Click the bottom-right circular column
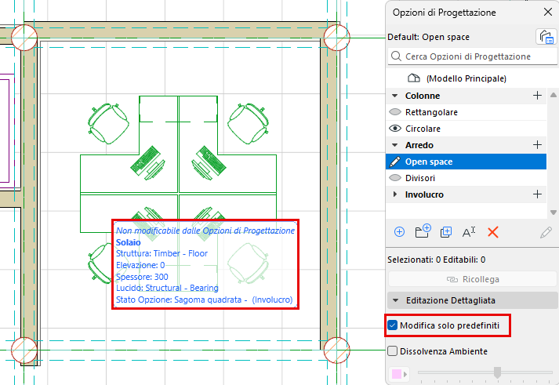The height and width of the screenshot is (385, 559). tap(336, 350)
